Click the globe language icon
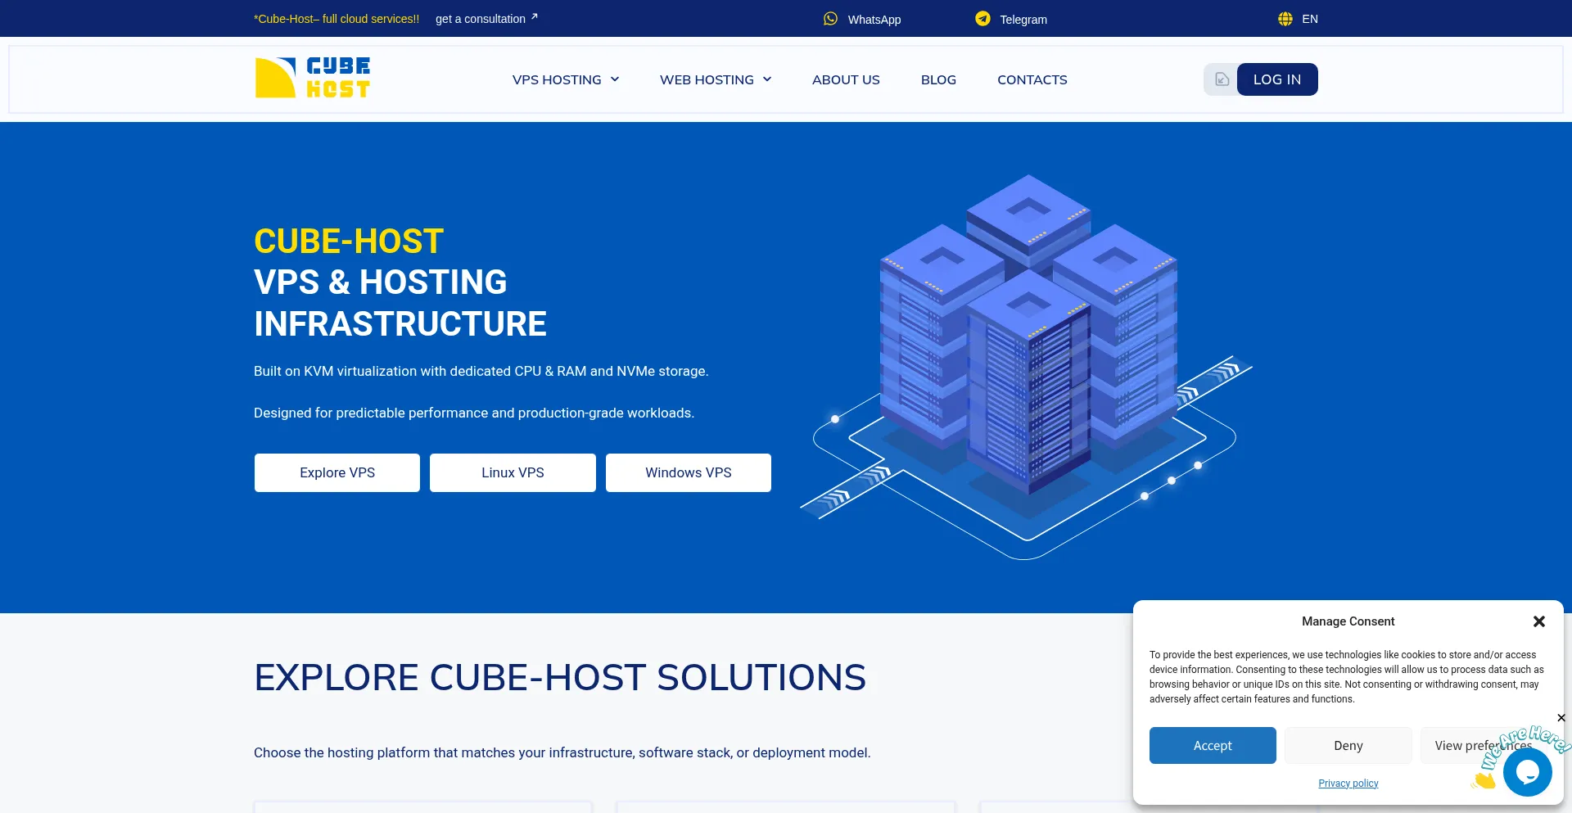Image resolution: width=1572 pixels, height=813 pixels. tap(1285, 19)
